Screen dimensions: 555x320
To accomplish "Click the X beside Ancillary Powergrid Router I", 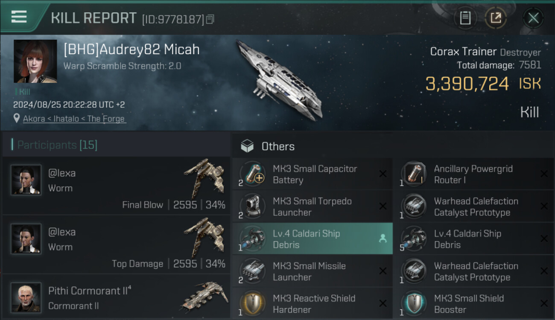I will tap(544, 174).
